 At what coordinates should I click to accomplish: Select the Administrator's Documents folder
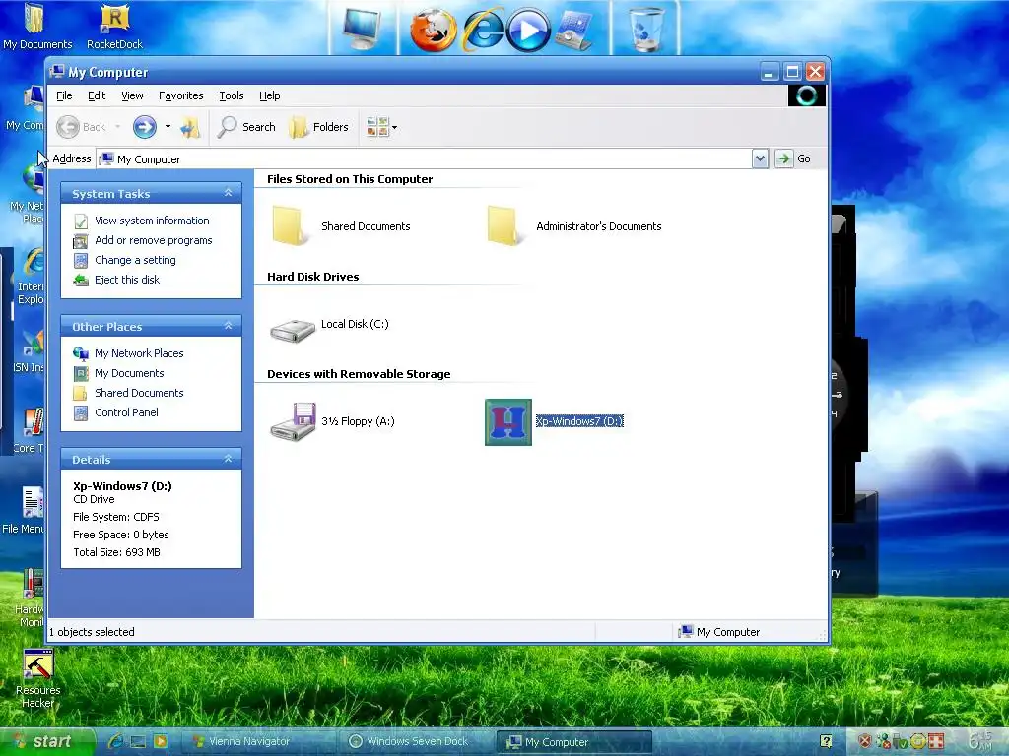click(504, 225)
